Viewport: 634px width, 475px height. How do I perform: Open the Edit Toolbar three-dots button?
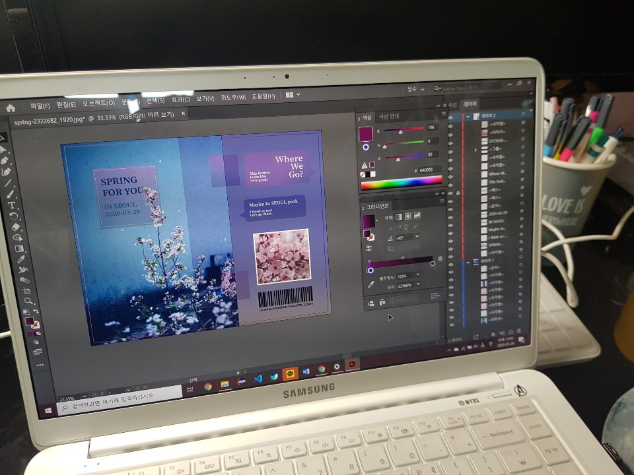40,365
